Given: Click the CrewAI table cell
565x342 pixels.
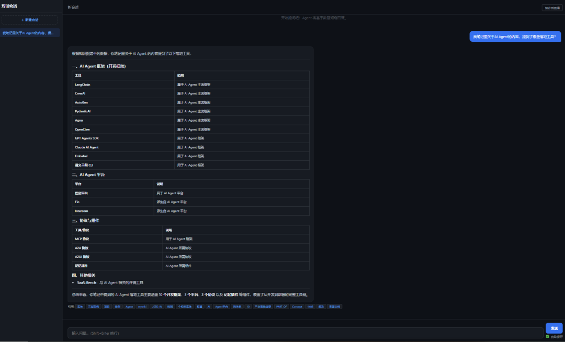Looking at the screenshot, I should coord(123,93).
